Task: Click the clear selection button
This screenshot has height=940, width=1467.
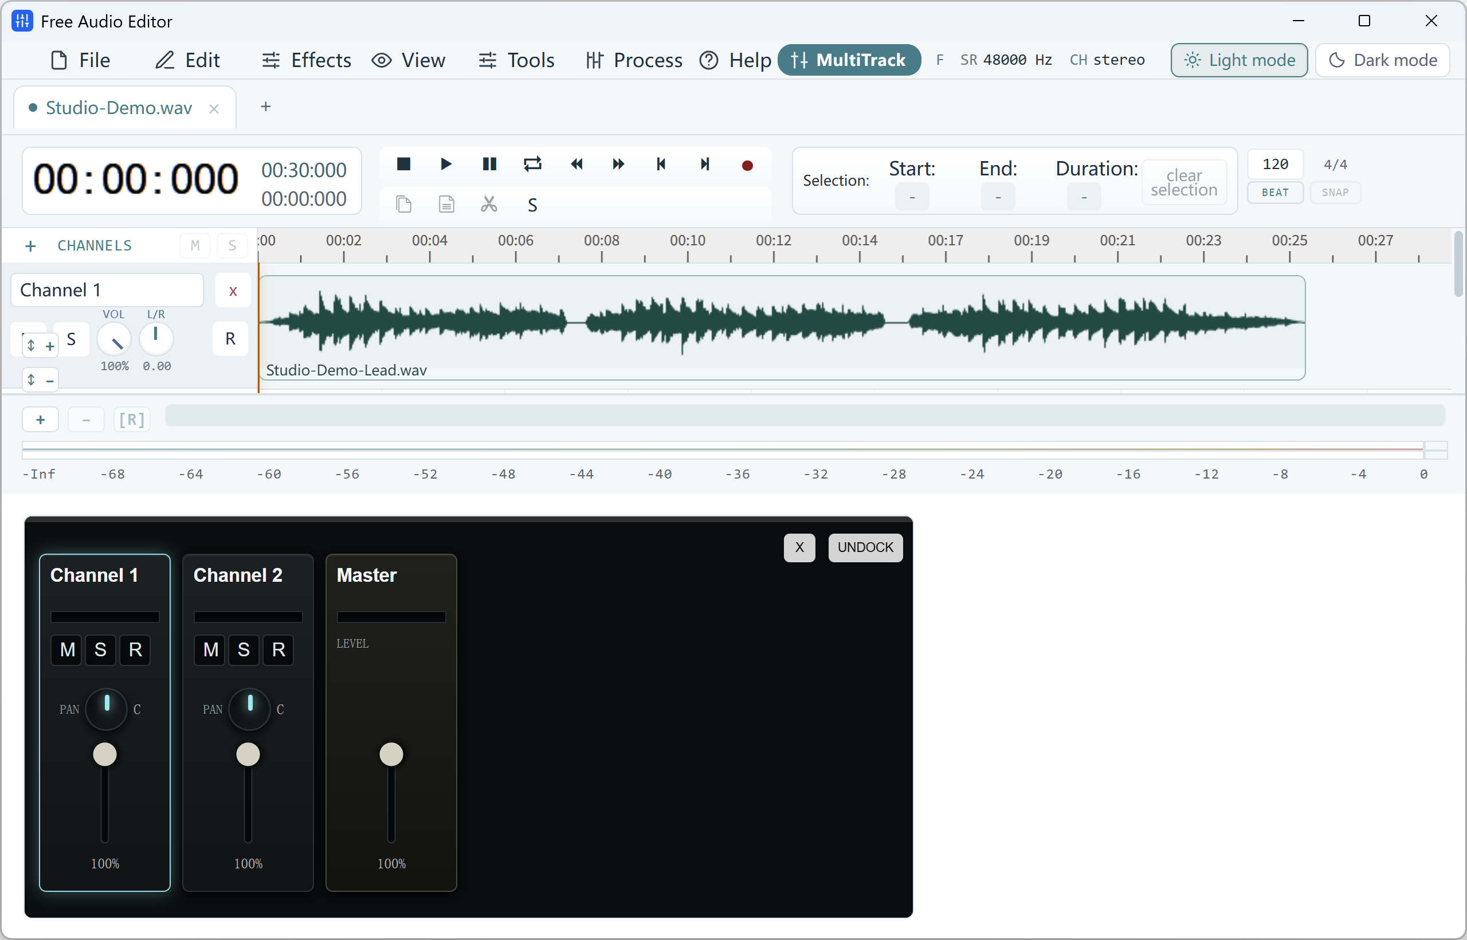Action: (1184, 182)
